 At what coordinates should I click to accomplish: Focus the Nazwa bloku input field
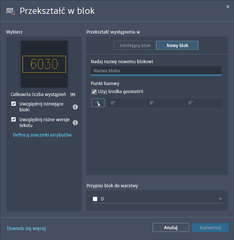coord(156,71)
